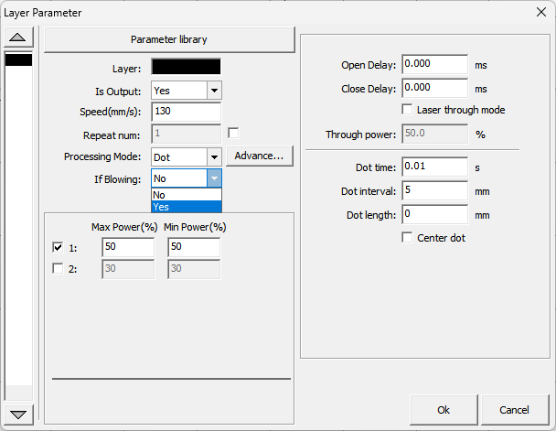This screenshot has height=431, width=556.
Task: Close the Layer Parameter dialog
Action: coord(540,12)
